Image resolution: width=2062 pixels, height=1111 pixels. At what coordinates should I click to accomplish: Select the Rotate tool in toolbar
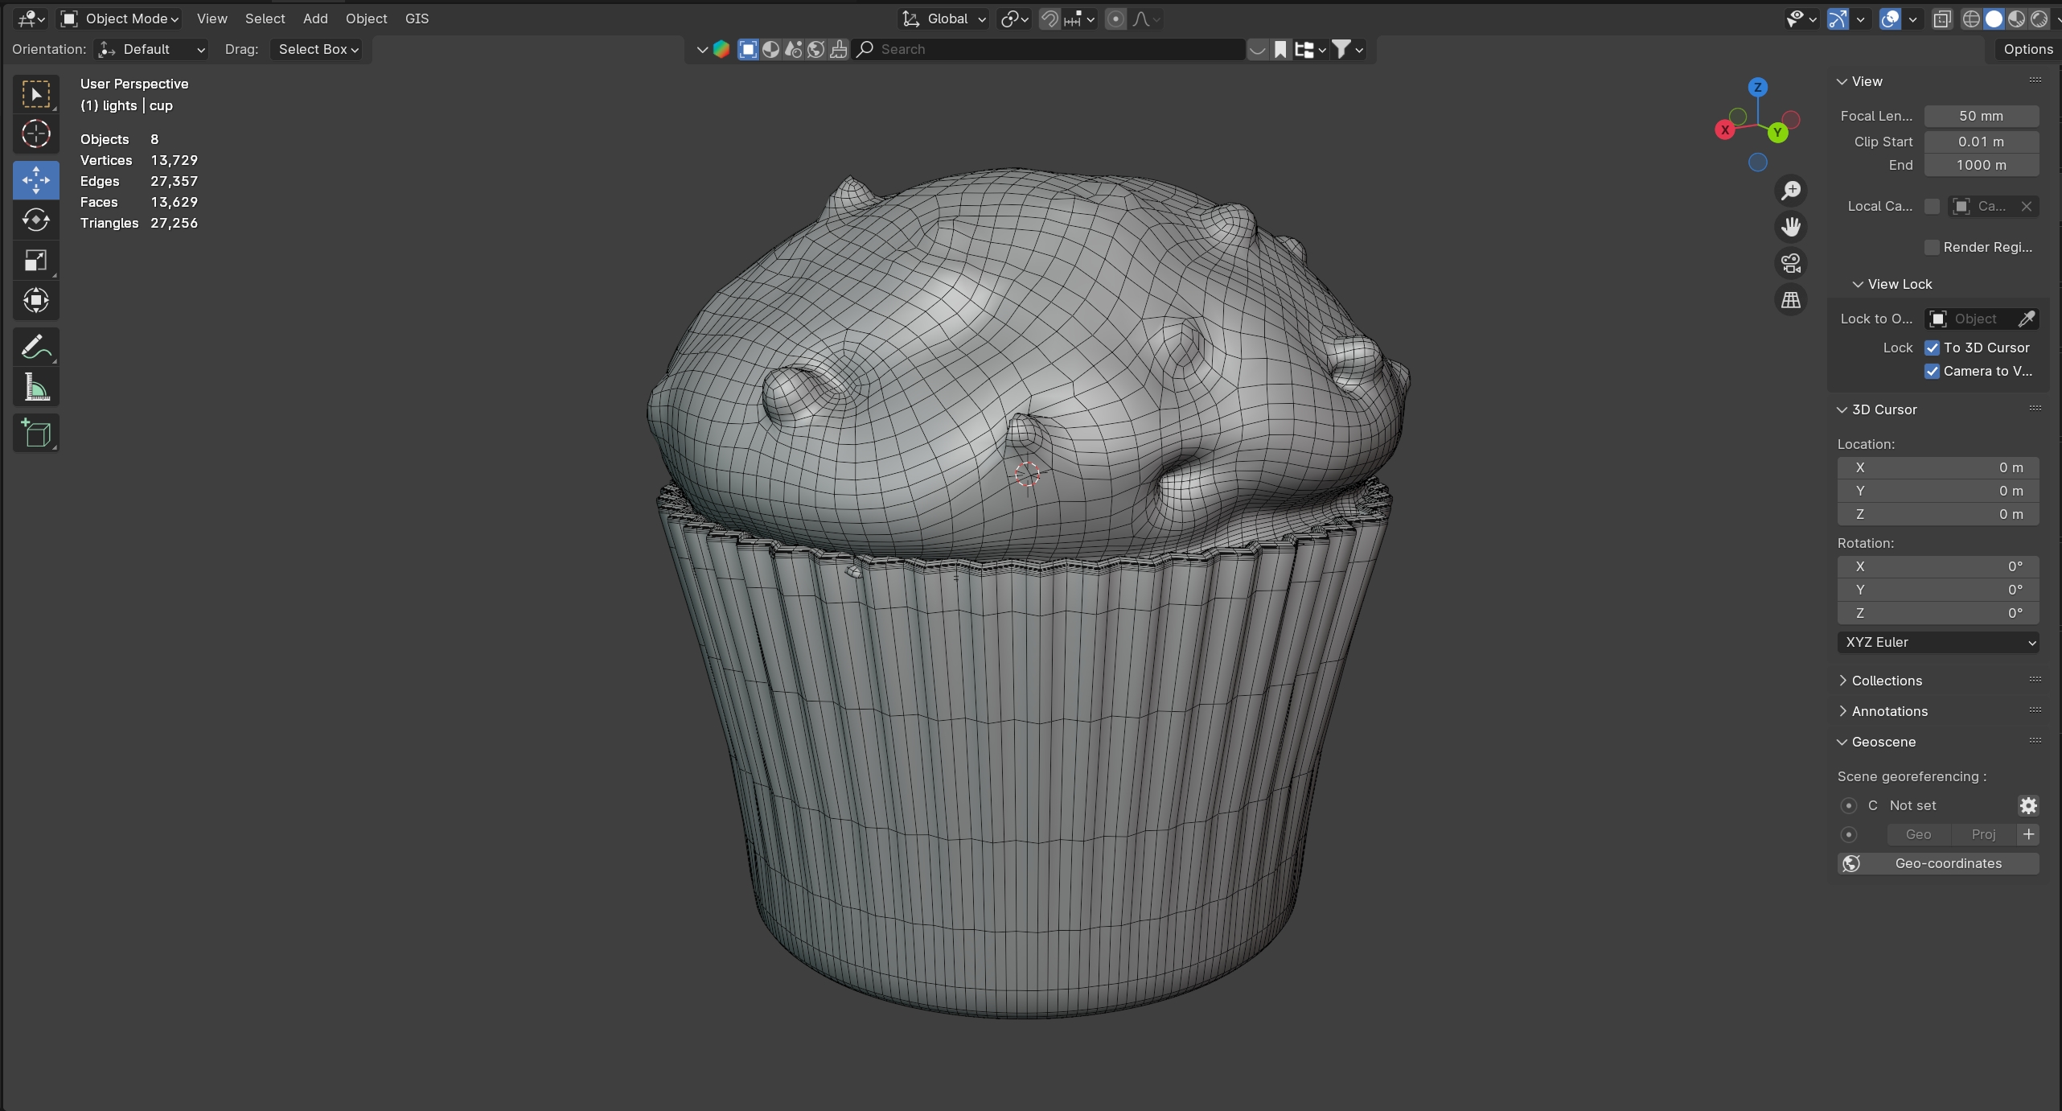click(x=35, y=220)
